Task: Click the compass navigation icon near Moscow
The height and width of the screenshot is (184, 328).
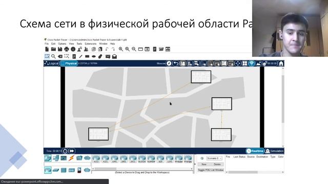Action: click(169, 63)
